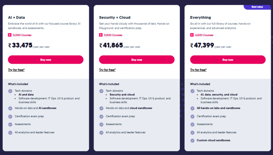Click the AI + Data plan heading
This screenshot has height=155, width=273.
[16, 17]
